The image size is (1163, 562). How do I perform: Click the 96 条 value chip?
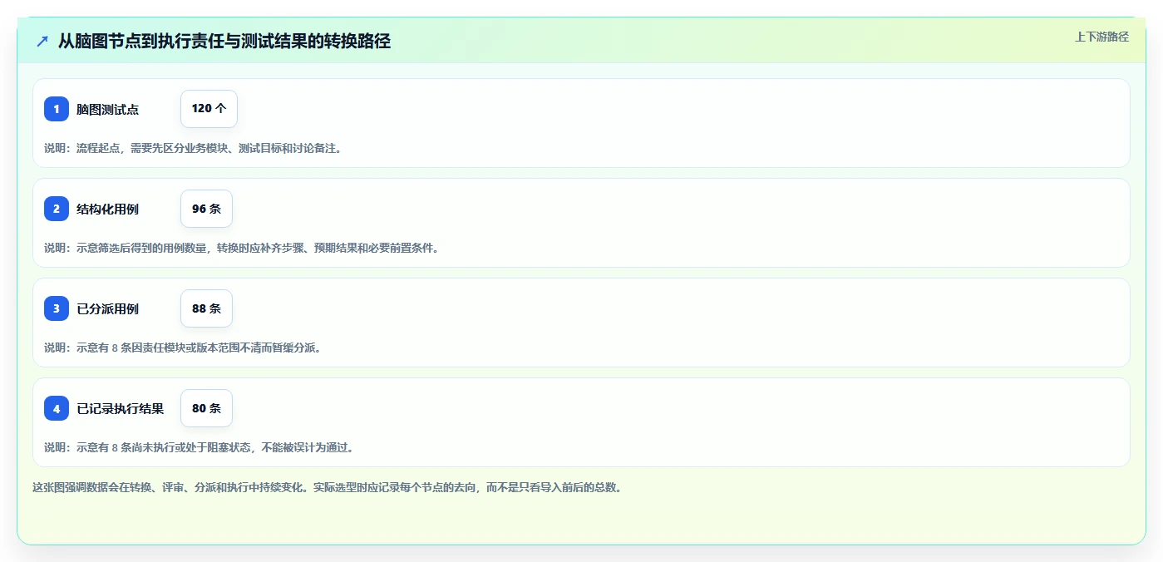pyautogui.click(x=206, y=209)
